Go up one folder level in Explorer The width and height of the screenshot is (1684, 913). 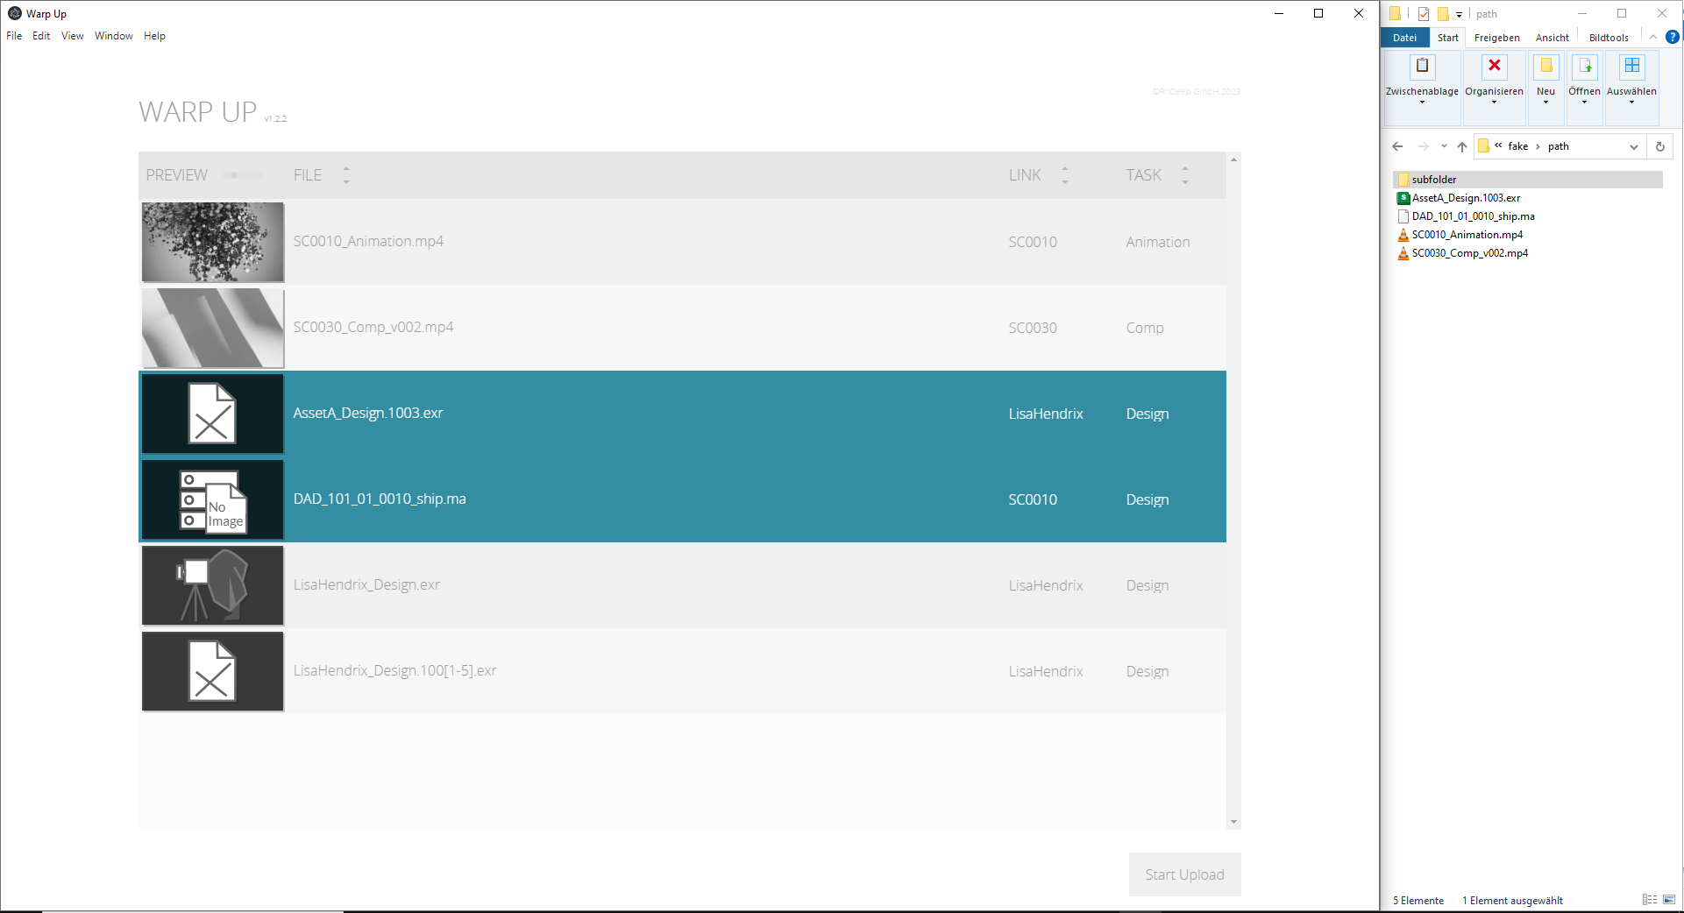[1461, 147]
